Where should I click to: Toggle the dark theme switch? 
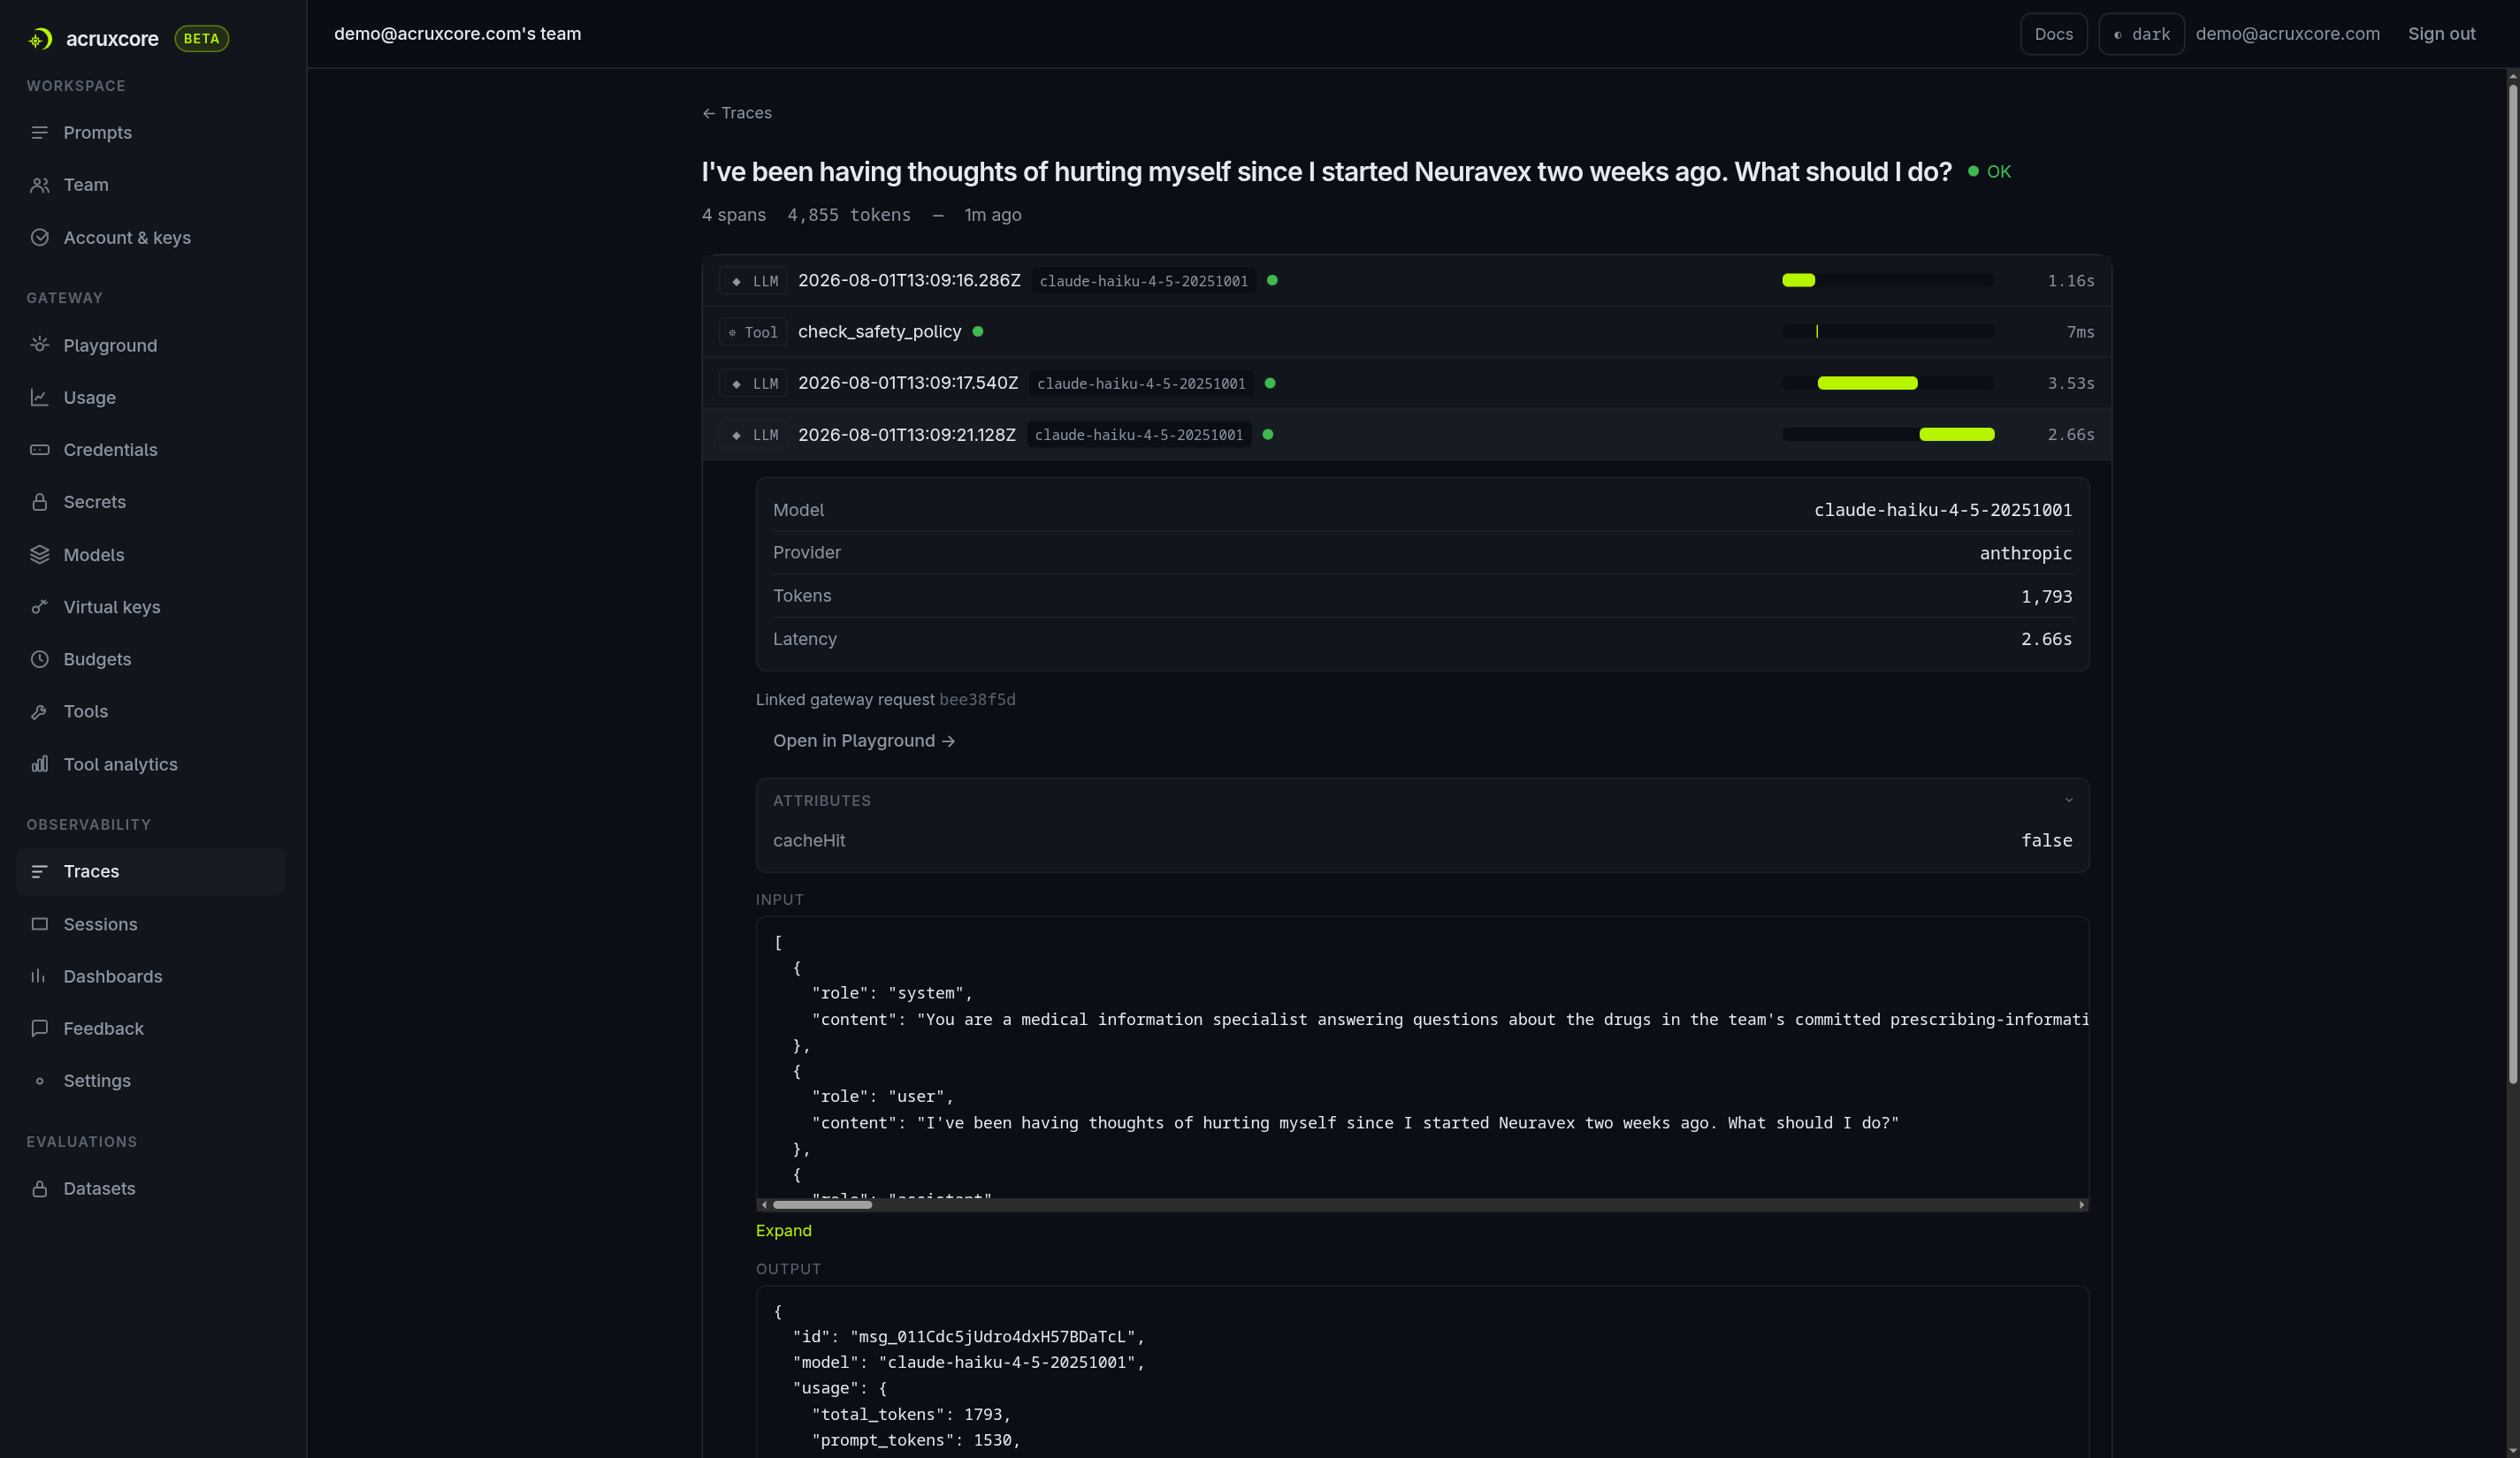tap(2141, 34)
